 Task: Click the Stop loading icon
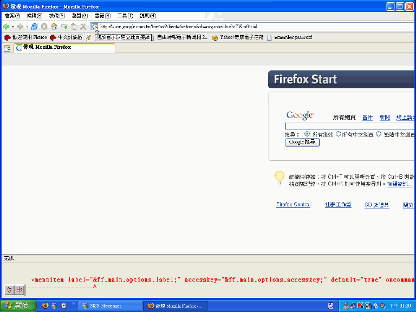[44, 27]
